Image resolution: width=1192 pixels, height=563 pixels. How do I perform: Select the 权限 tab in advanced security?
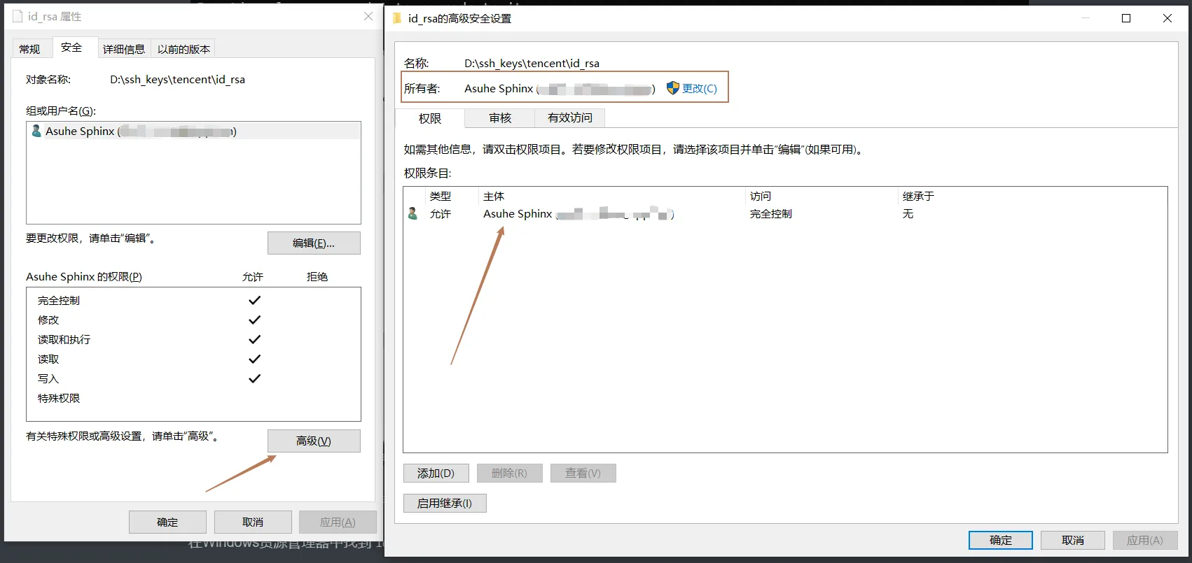point(430,119)
